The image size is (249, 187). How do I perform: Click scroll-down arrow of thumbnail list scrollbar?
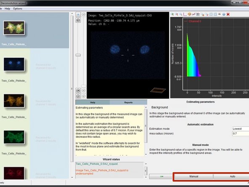(x=72, y=177)
